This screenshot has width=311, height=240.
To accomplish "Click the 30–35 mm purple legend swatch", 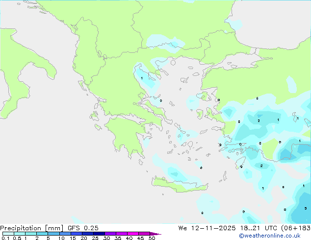I will (x=110, y=234).
